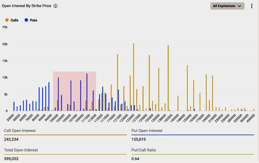Image resolution: width=259 pixels, height=163 pixels.
Task: Click the blue Puts legend dot
Action: (x=26, y=20)
